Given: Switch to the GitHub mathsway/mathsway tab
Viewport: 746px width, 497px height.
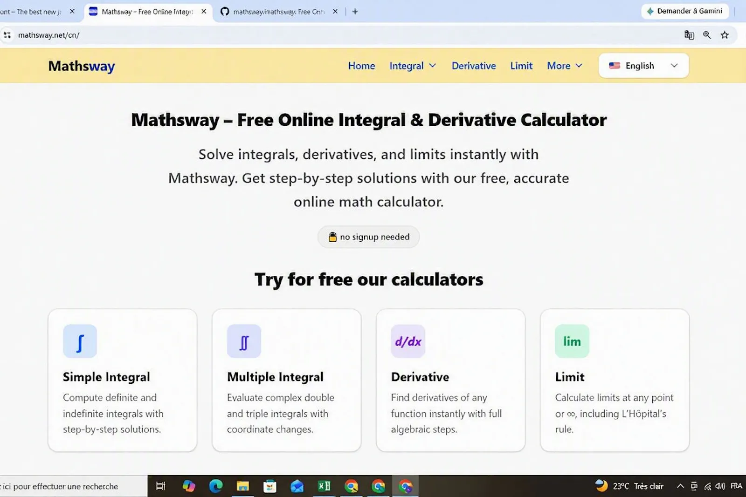Looking at the screenshot, I should pyautogui.click(x=279, y=12).
